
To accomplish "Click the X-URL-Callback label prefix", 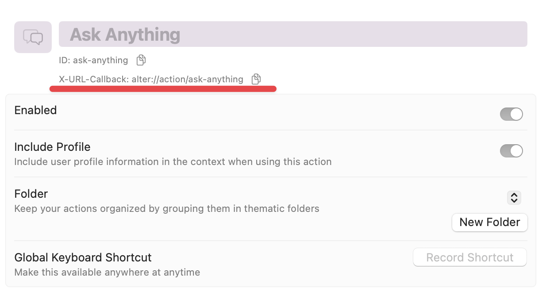I will tap(94, 80).
